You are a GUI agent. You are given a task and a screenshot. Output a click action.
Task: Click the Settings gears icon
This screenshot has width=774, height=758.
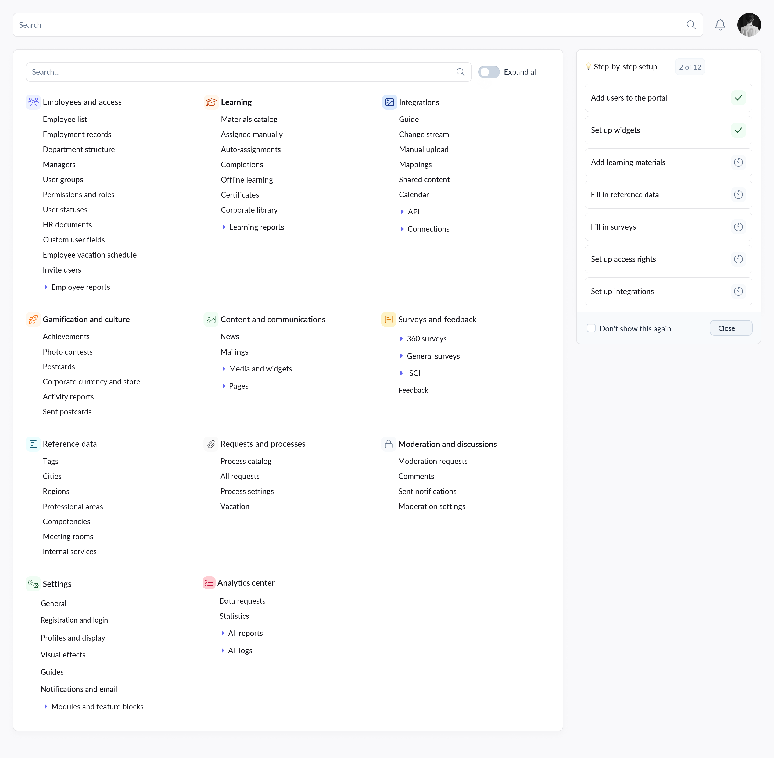pyautogui.click(x=33, y=584)
